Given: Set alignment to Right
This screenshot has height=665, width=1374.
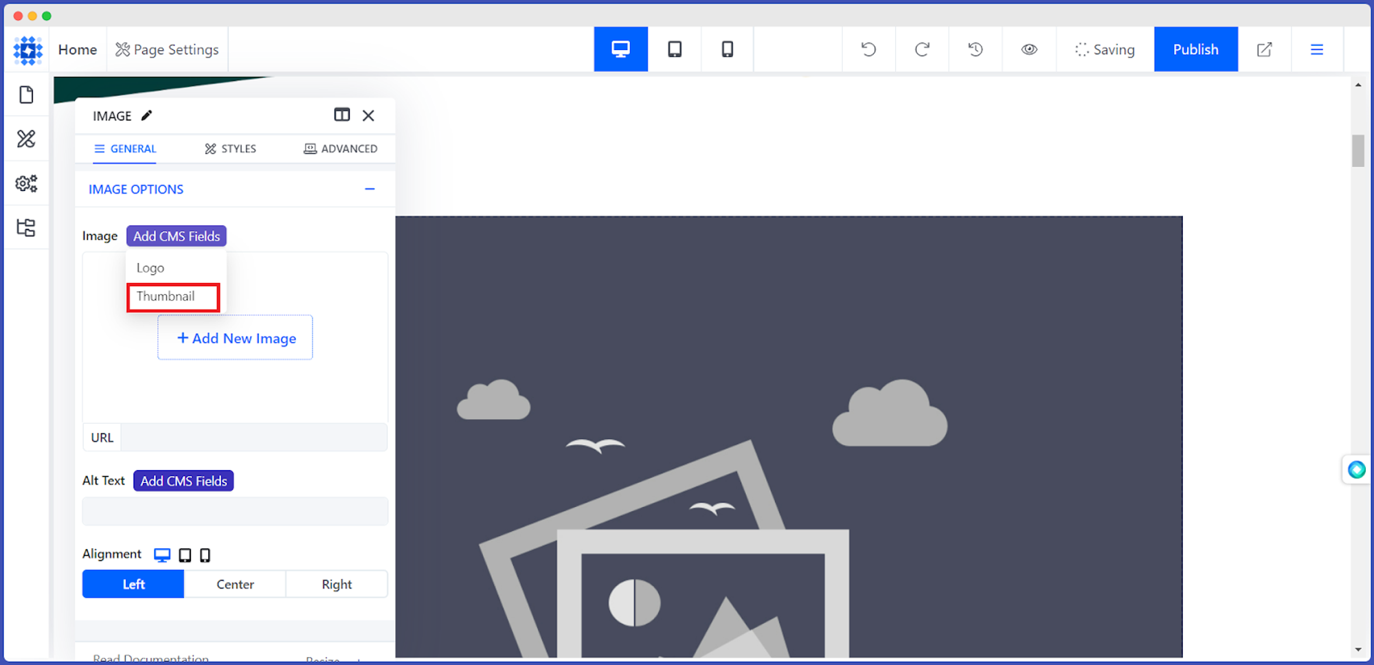Looking at the screenshot, I should click(337, 584).
